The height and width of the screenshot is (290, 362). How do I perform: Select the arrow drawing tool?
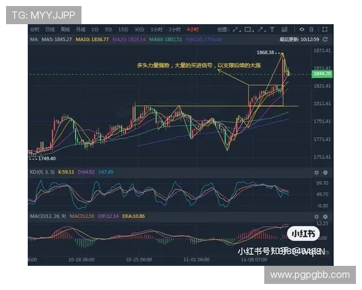[260, 29]
